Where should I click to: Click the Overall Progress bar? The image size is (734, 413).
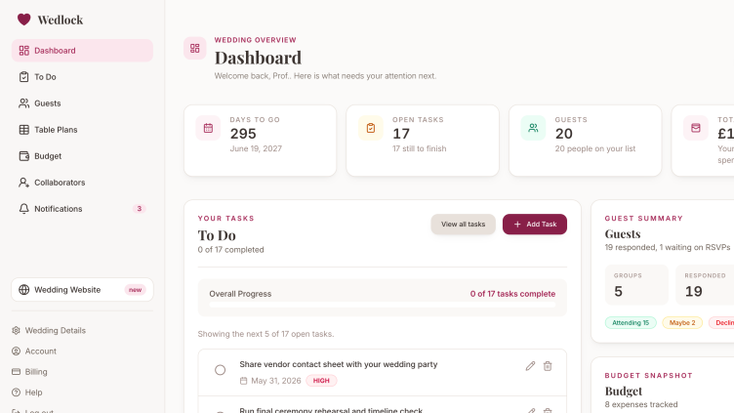coord(383,305)
